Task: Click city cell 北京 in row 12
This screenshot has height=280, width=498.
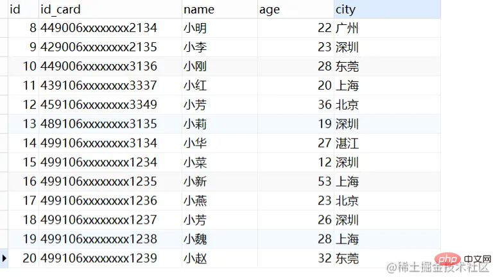Action: pyautogui.click(x=387, y=104)
